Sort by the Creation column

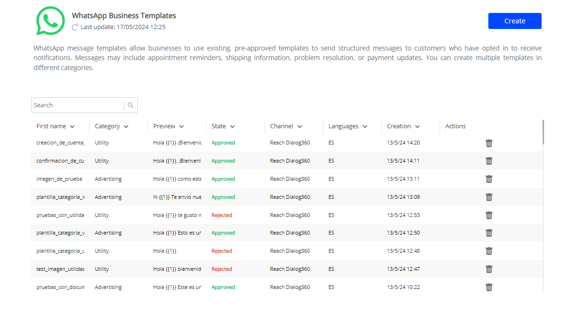(x=418, y=127)
